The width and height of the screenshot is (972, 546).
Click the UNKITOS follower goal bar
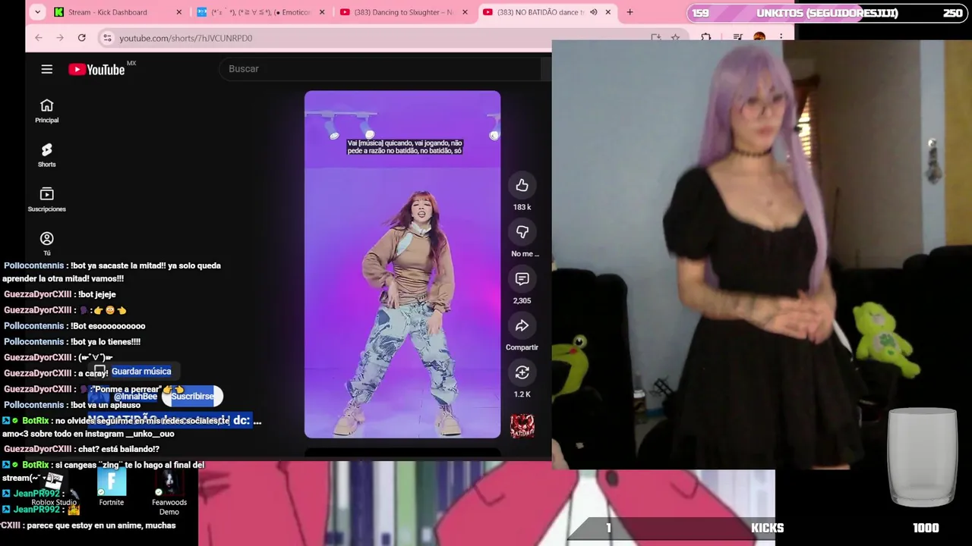tap(827, 13)
